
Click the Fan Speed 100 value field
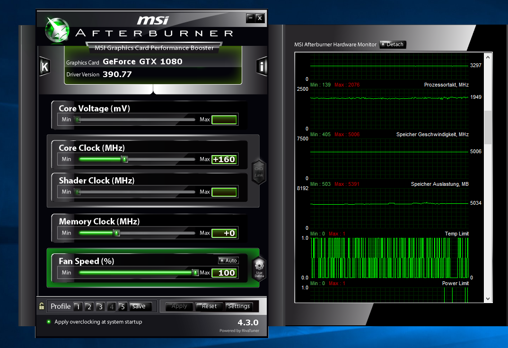224,273
